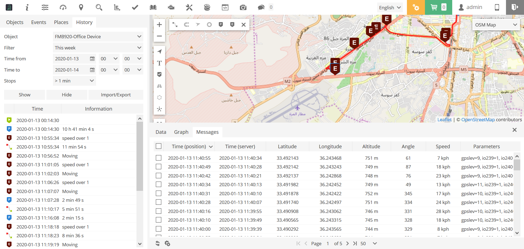The width and height of the screenshot is (524, 249).
Task: Expand the OSM Map layer dropdown
Action: pos(496,25)
